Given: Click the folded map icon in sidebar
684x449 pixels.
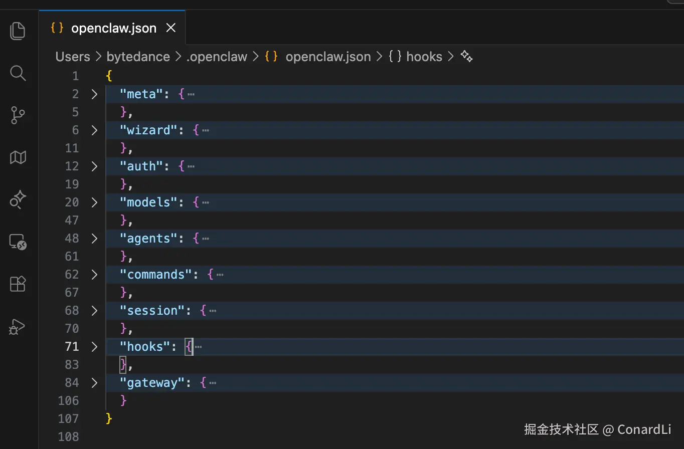Looking at the screenshot, I should 18,157.
